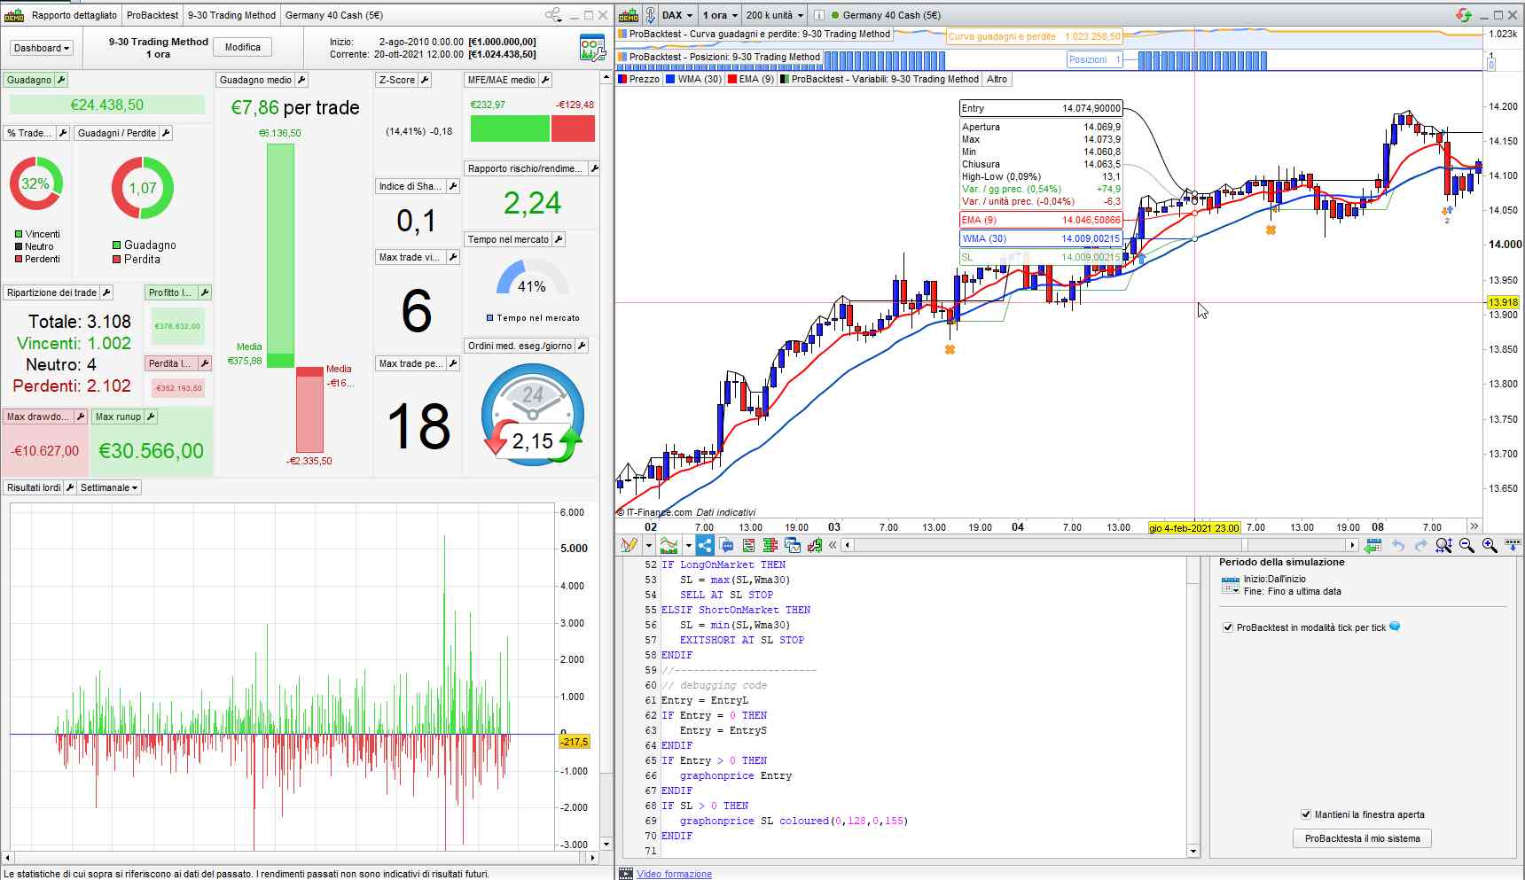1525x880 pixels.
Task: Open the wrench settings for the Guadagno widget
Action: 61,80
